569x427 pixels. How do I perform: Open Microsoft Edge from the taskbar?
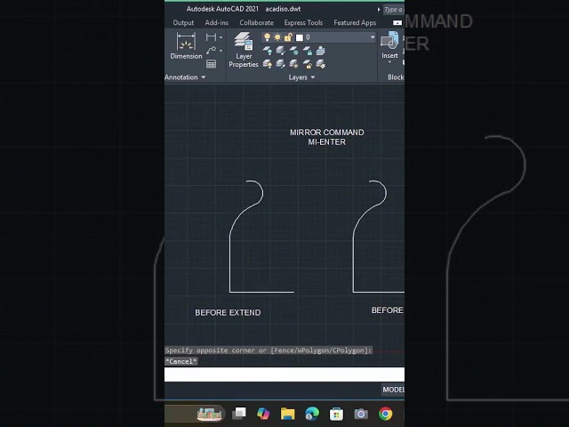312,414
